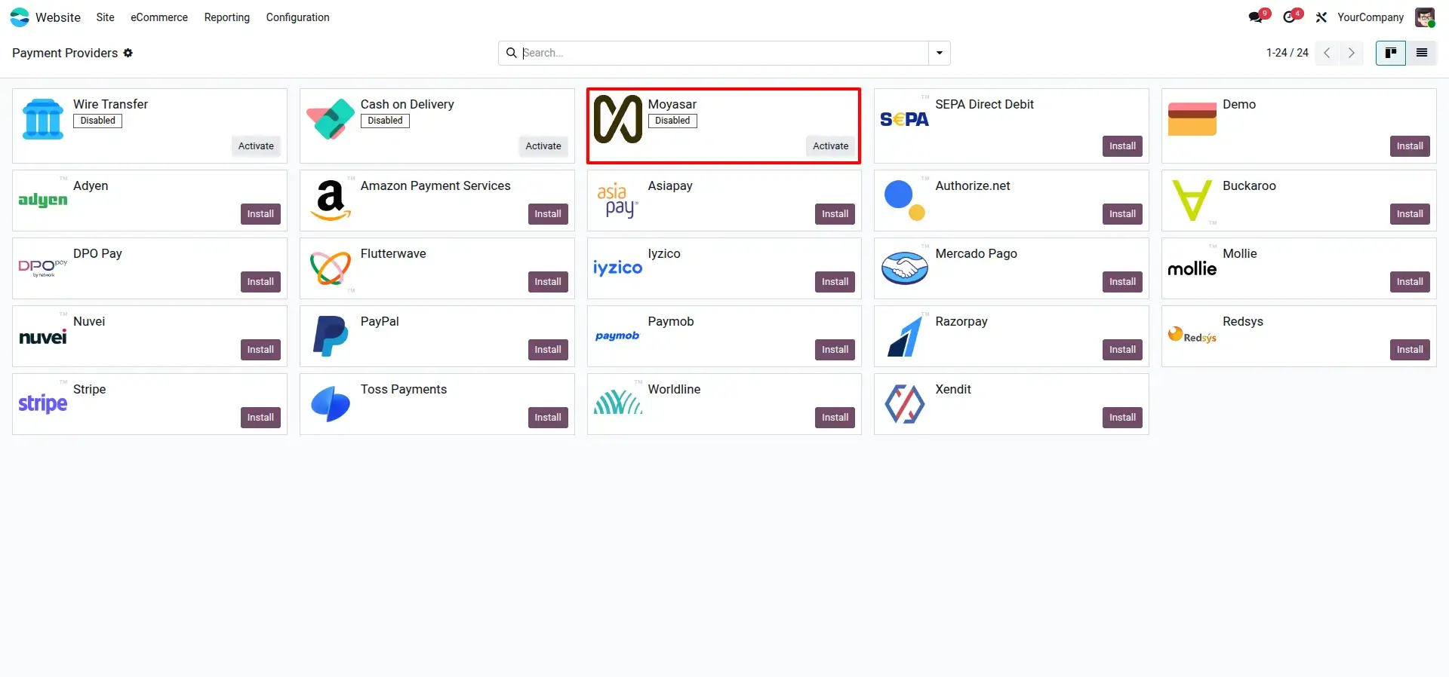Install the Iyzico provider

coord(835,282)
